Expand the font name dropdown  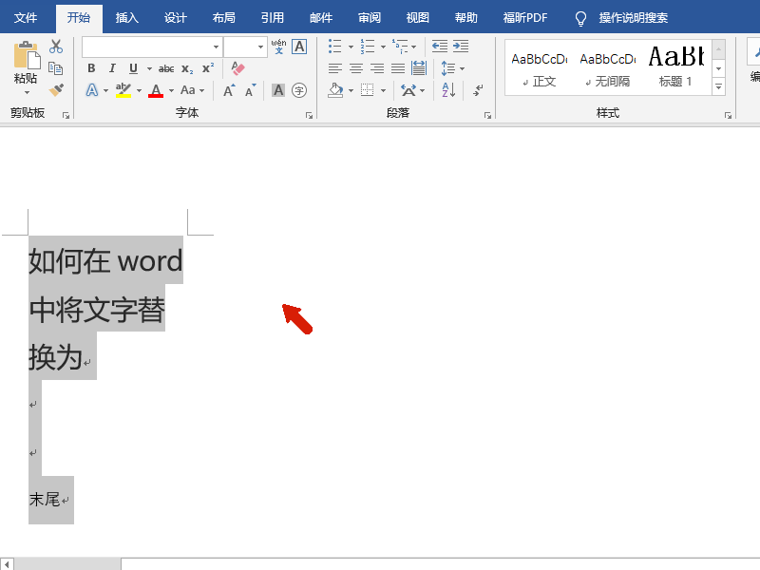click(x=217, y=47)
